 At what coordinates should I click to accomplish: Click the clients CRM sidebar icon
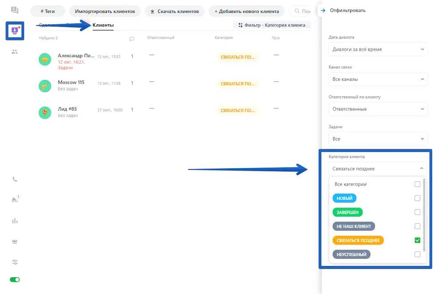pos(15,31)
